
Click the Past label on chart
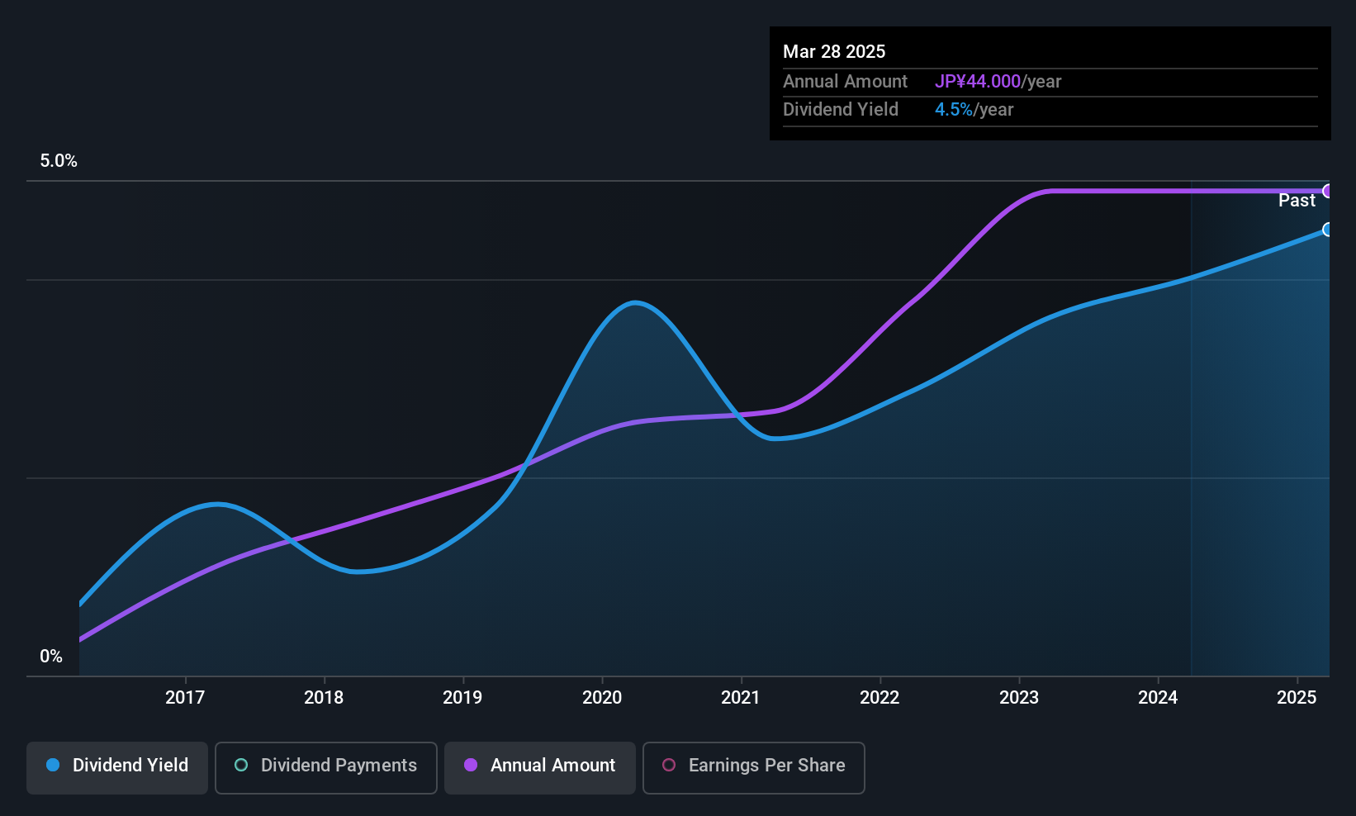click(x=1297, y=201)
